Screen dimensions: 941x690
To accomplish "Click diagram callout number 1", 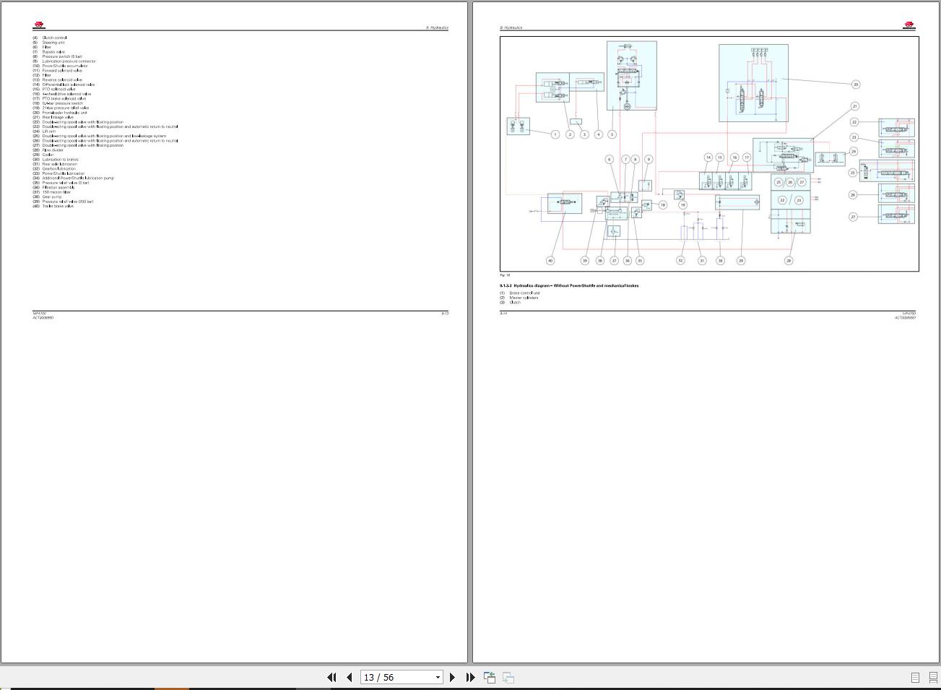I will coord(555,134).
